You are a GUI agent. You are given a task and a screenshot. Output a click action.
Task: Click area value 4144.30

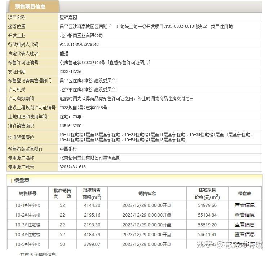pyautogui.click(x=92, y=205)
